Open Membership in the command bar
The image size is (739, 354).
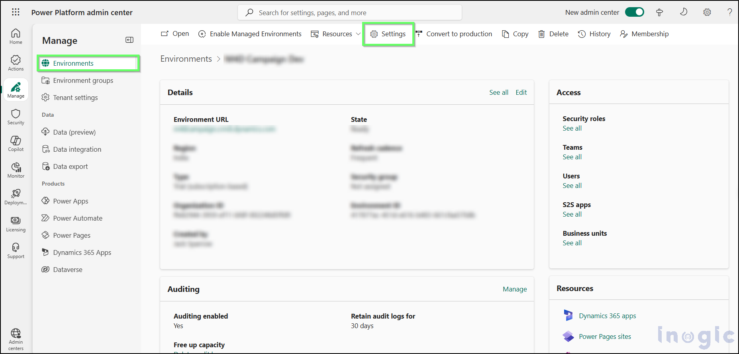click(645, 34)
